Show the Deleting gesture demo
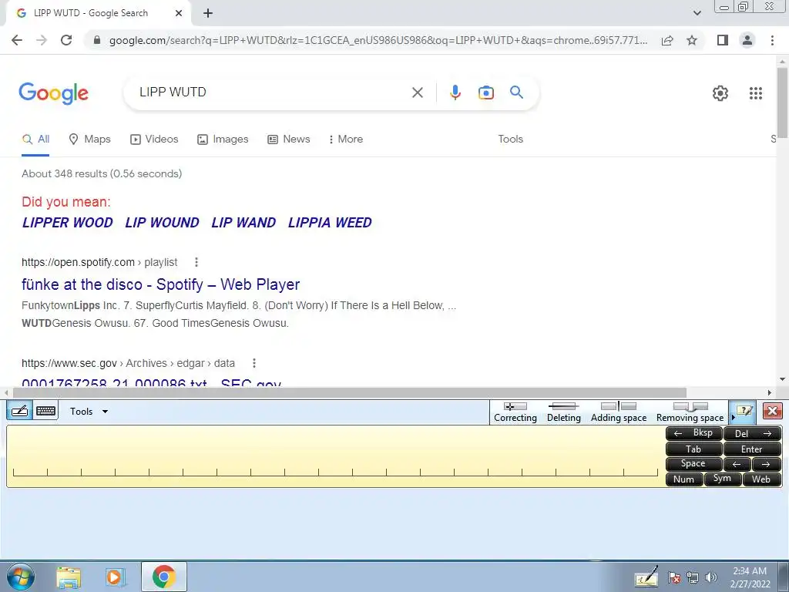This screenshot has height=592, width=789. [x=563, y=412]
